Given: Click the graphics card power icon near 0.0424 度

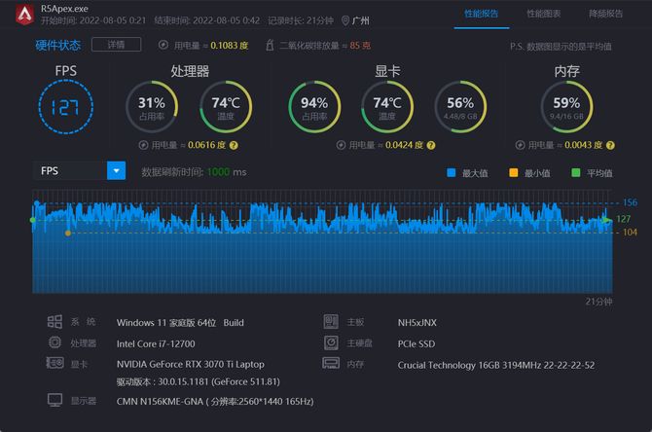Looking at the screenshot, I should pyautogui.click(x=341, y=145).
